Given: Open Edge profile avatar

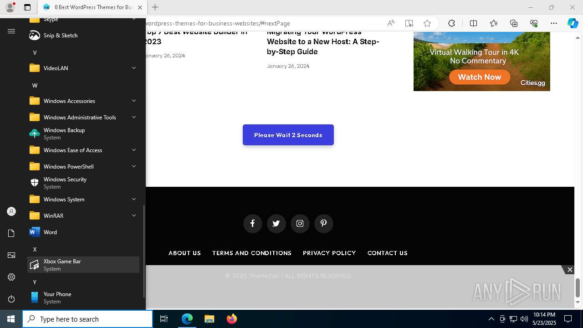Looking at the screenshot, I should pos(10,7).
